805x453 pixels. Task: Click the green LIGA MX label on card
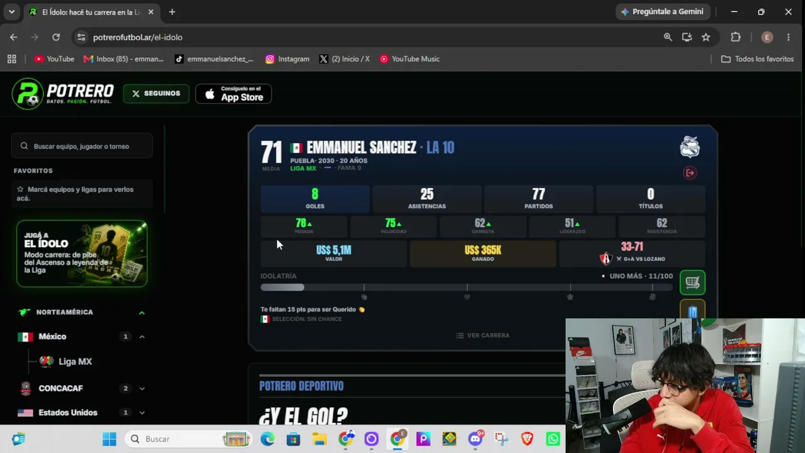tap(303, 169)
